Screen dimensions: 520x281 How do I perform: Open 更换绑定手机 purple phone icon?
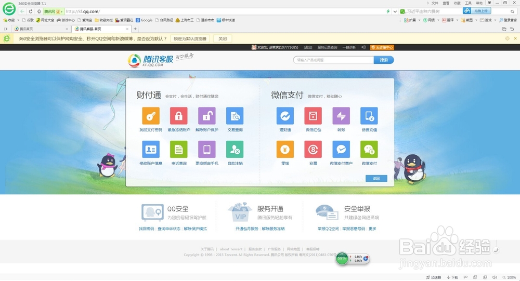pos(207,150)
